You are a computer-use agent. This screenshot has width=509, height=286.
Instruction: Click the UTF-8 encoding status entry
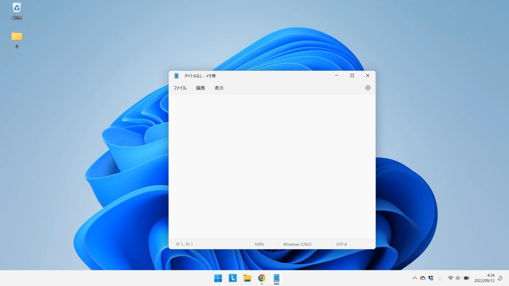click(x=342, y=244)
